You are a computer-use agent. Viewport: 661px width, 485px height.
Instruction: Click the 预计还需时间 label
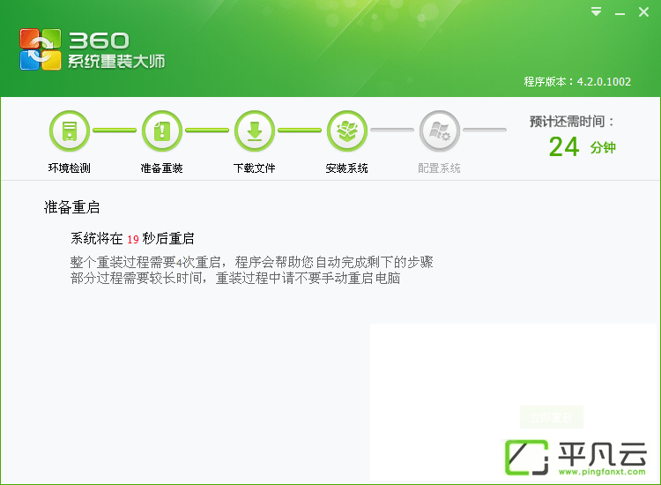coord(572,122)
